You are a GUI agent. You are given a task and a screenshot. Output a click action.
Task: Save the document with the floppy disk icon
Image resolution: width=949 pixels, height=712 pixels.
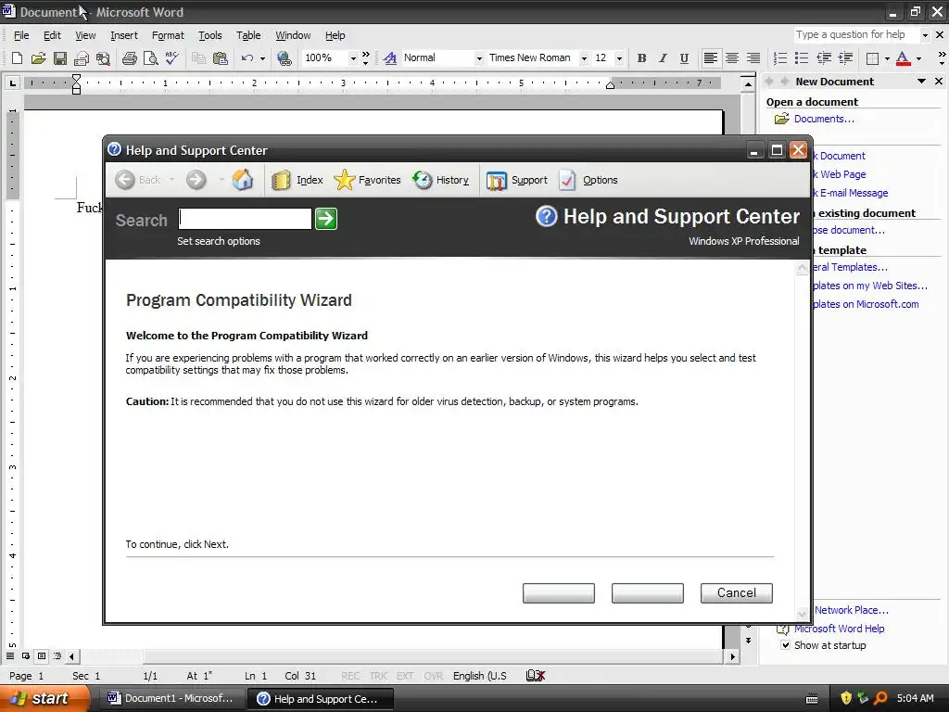click(x=60, y=58)
